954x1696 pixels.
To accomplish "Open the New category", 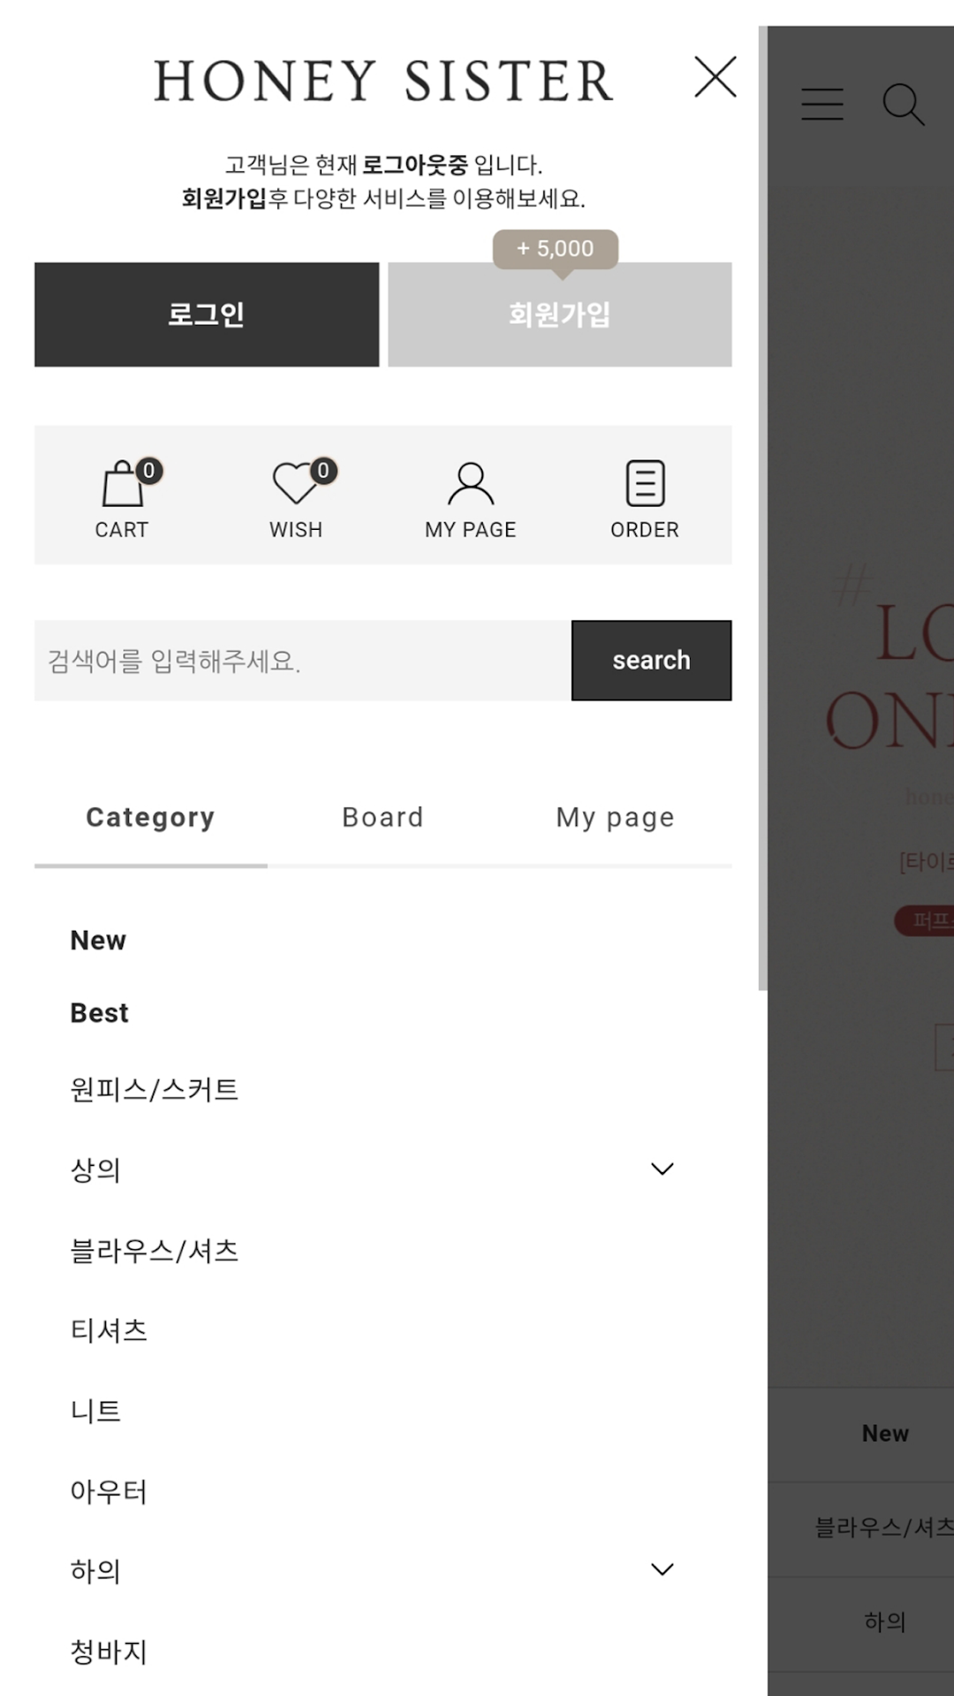I will [98, 941].
